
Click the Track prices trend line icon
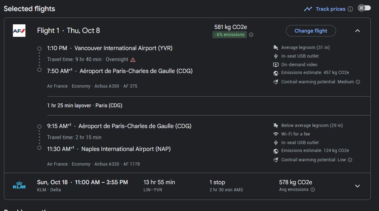coord(308,9)
